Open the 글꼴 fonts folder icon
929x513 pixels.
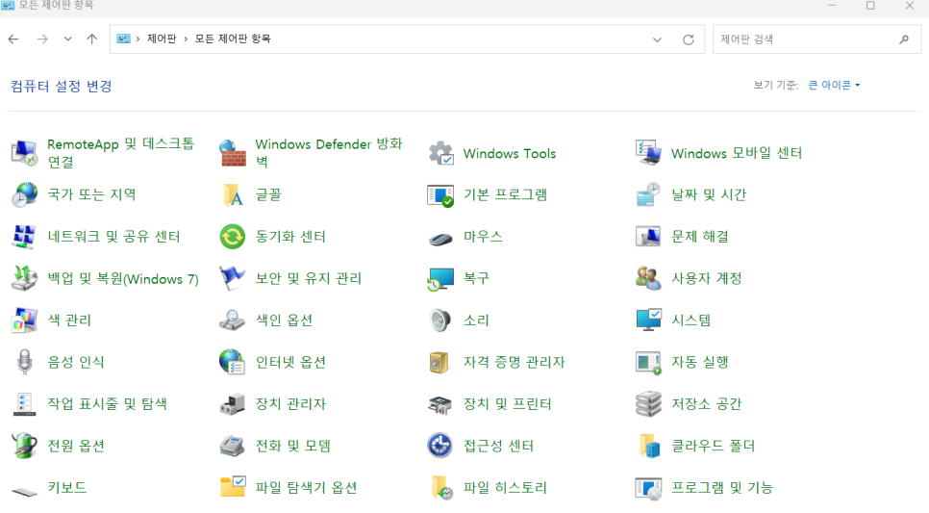233,195
